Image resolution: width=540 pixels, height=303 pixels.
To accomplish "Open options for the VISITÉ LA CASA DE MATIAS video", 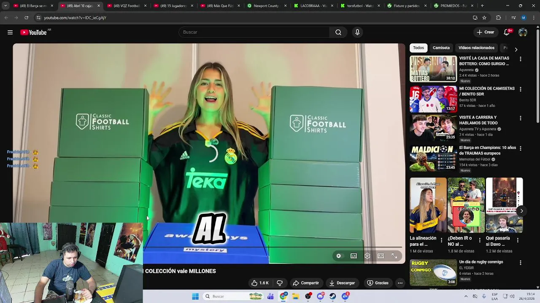I will (520, 59).
